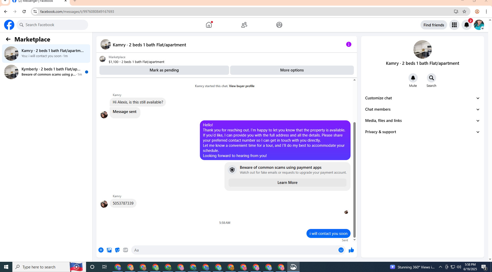Expand Privacy & support section

[x=422, y=132]
